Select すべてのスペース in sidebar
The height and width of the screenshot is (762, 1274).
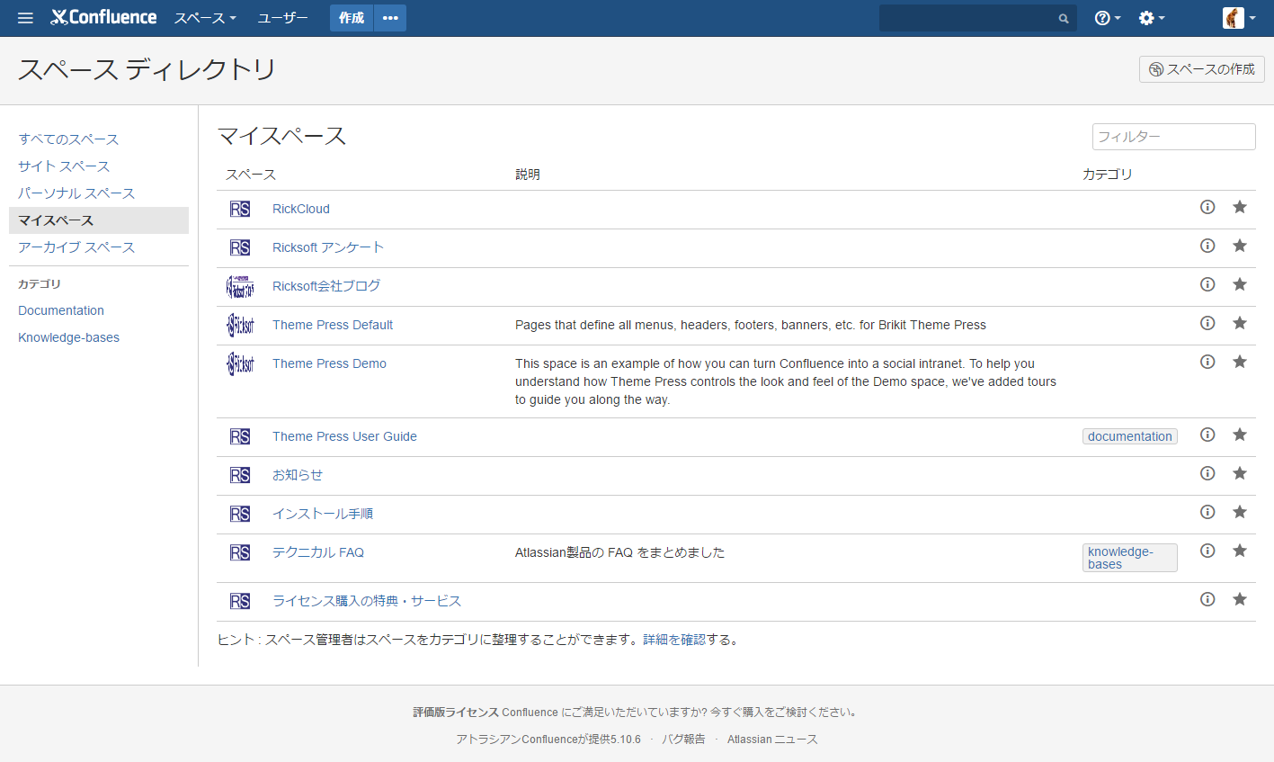point(68,139)
